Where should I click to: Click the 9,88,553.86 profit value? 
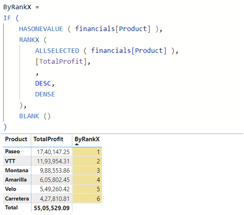pos(55,170)
